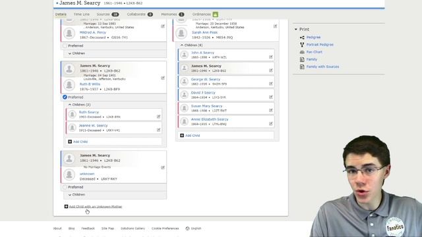Screen dimensions: 422x237
Task: Collapse Children (6) under Sarah Ann Peak
Action: 191,45
